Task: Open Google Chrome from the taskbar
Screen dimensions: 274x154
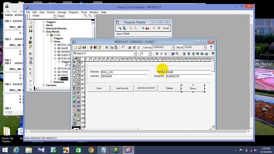Action: 91,150
